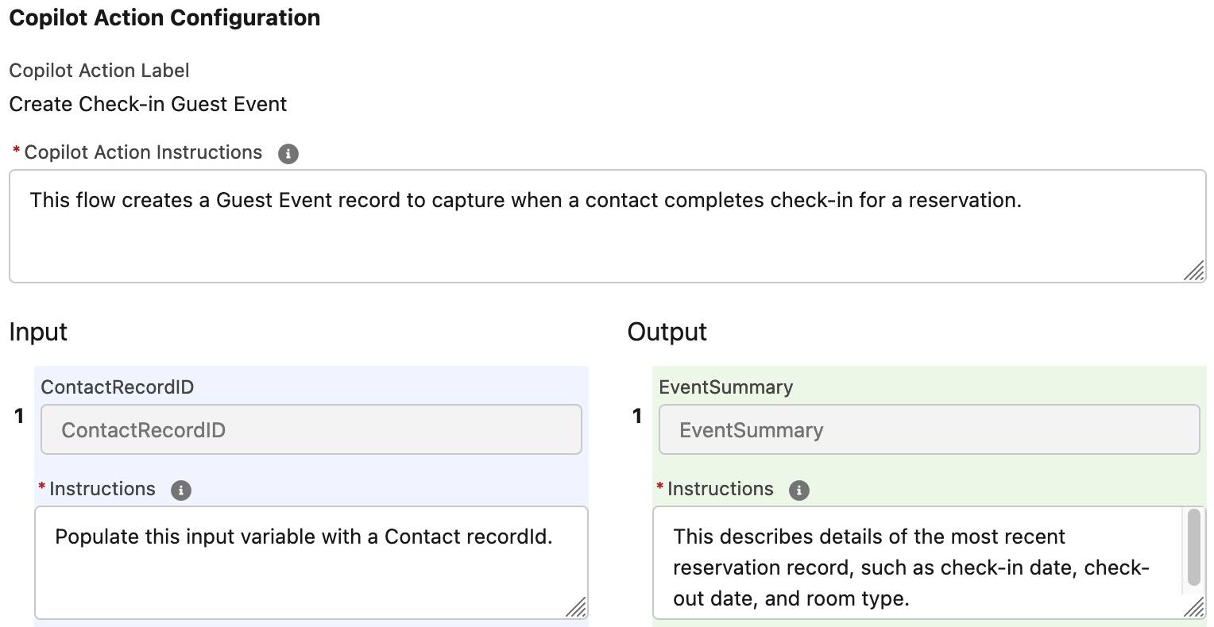This screenshot has height=627, width=1214.
Task: Click info icon beside Copilot Action Instructions
Action: click(288, 154)
